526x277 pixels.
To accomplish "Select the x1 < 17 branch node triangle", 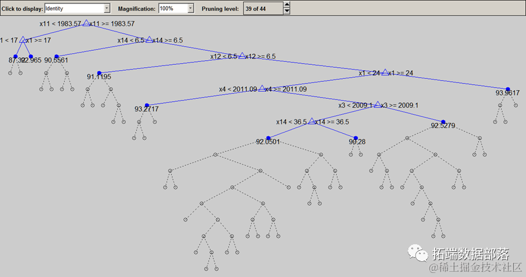I will [x=22, y=40].
